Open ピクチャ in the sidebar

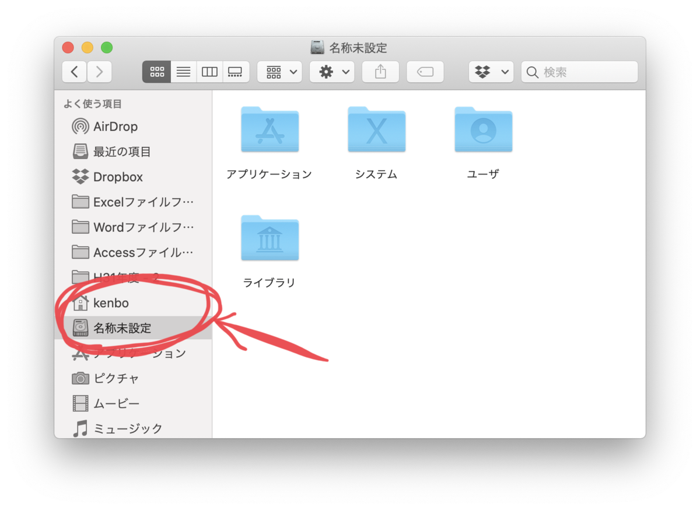pyautogui.click(x=134, y=378)
